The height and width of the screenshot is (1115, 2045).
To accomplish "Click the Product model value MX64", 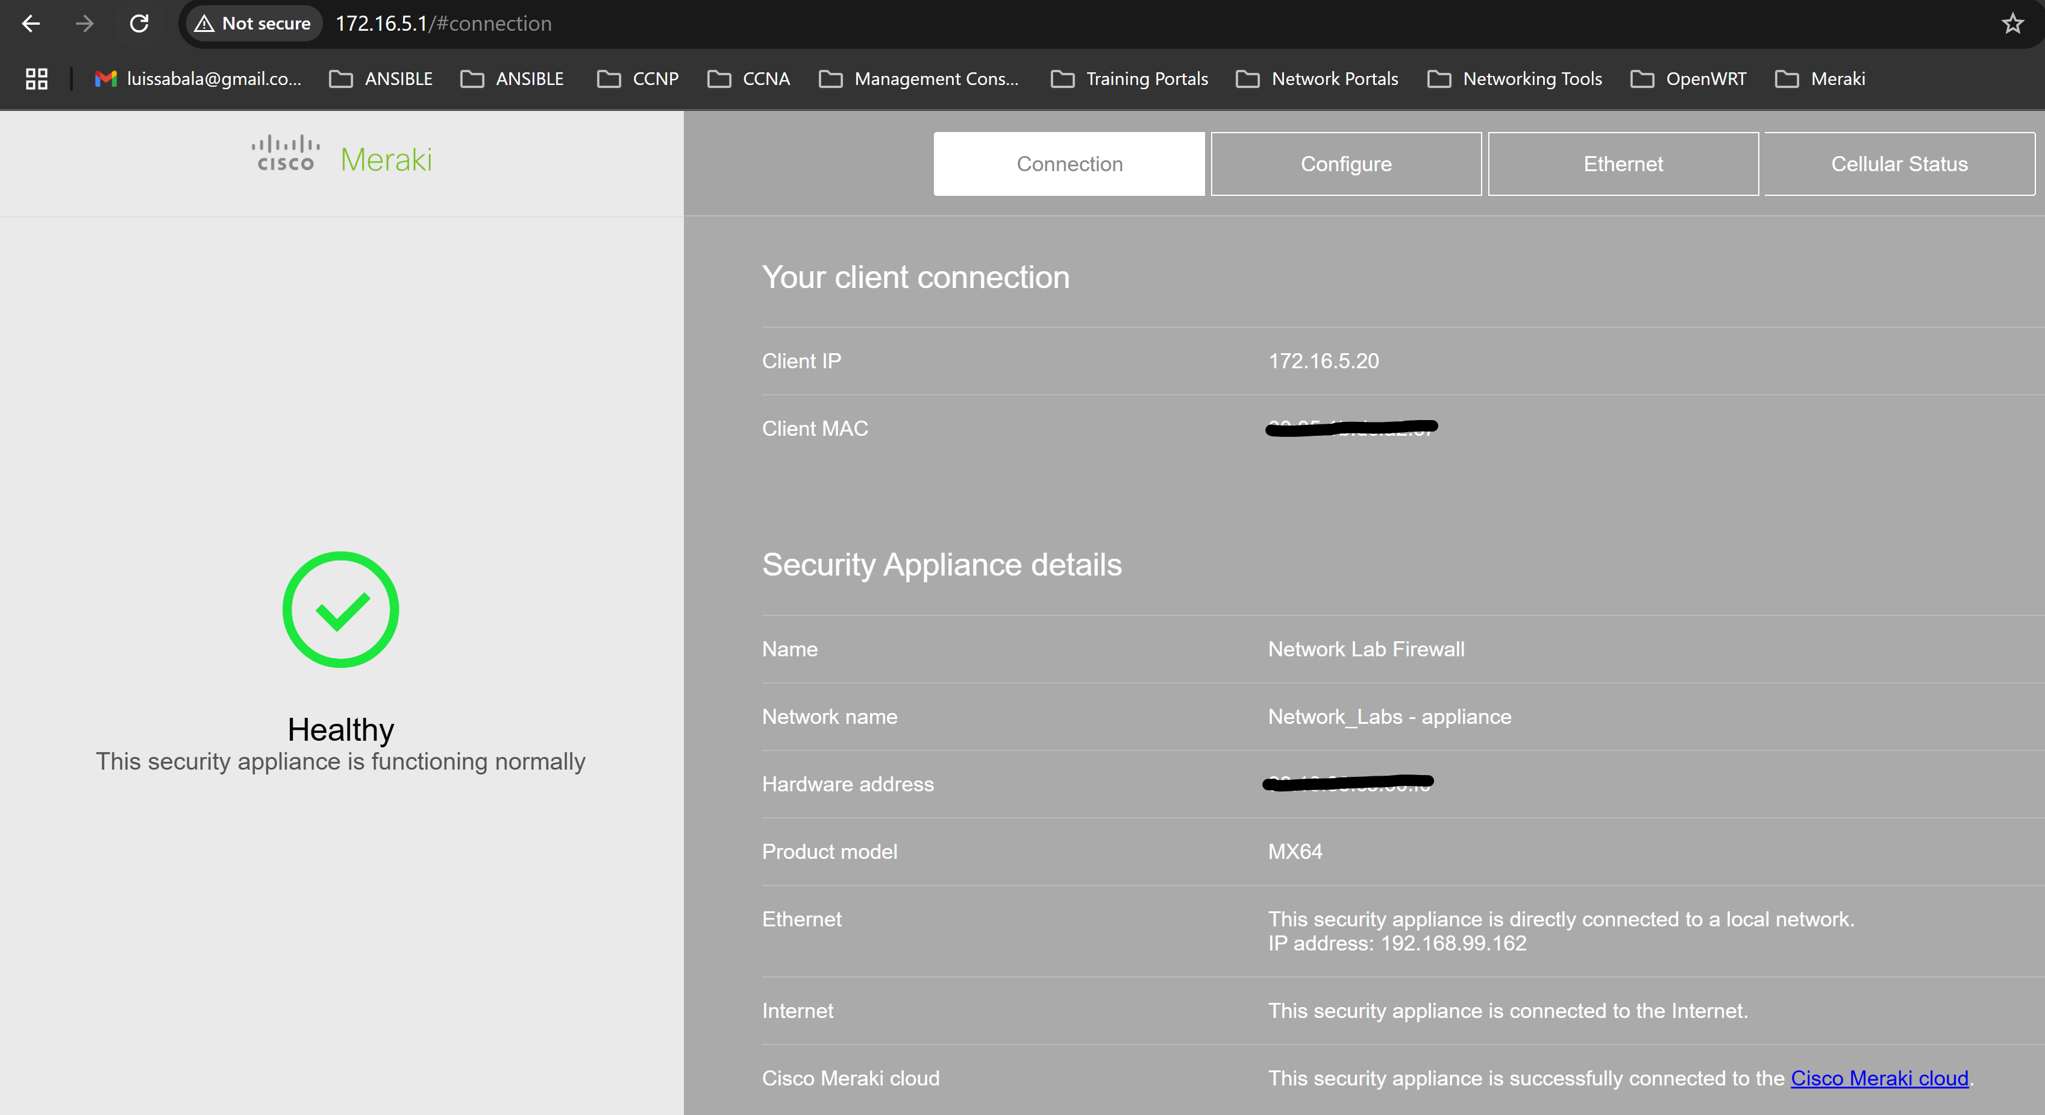I will click(1295, 852).
